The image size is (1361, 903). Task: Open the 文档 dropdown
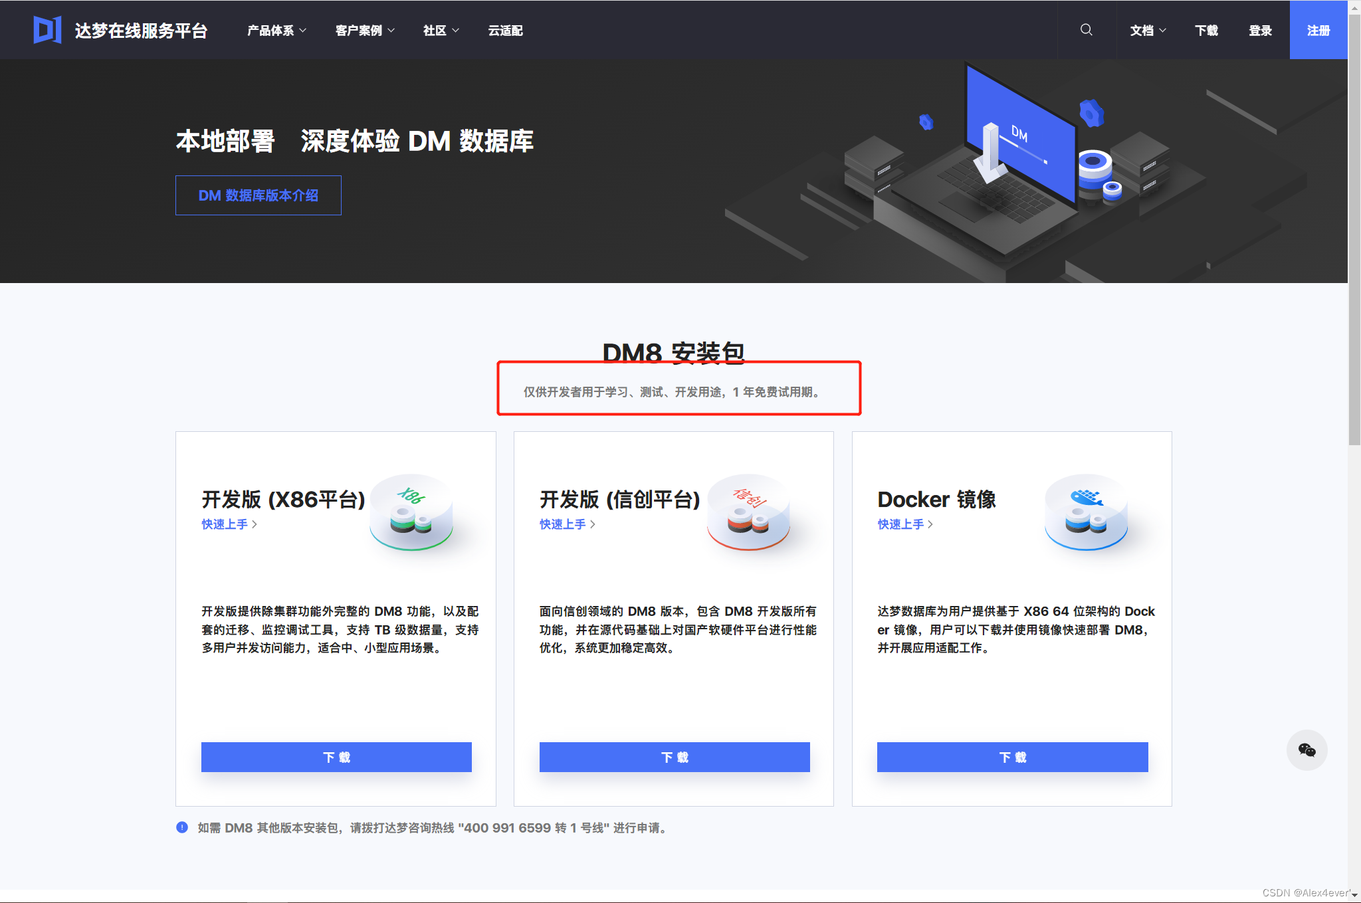tap(1147, 30)
